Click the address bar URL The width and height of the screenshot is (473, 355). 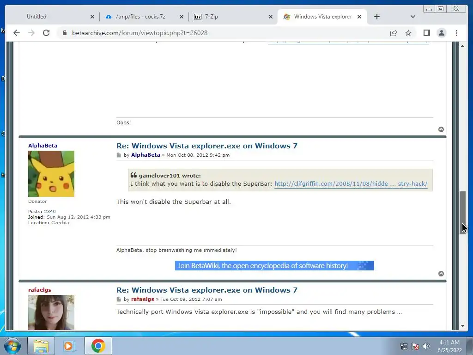(139, 33)
